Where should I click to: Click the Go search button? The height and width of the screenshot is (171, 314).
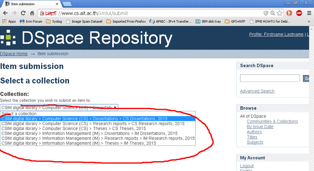coord(306,78)
